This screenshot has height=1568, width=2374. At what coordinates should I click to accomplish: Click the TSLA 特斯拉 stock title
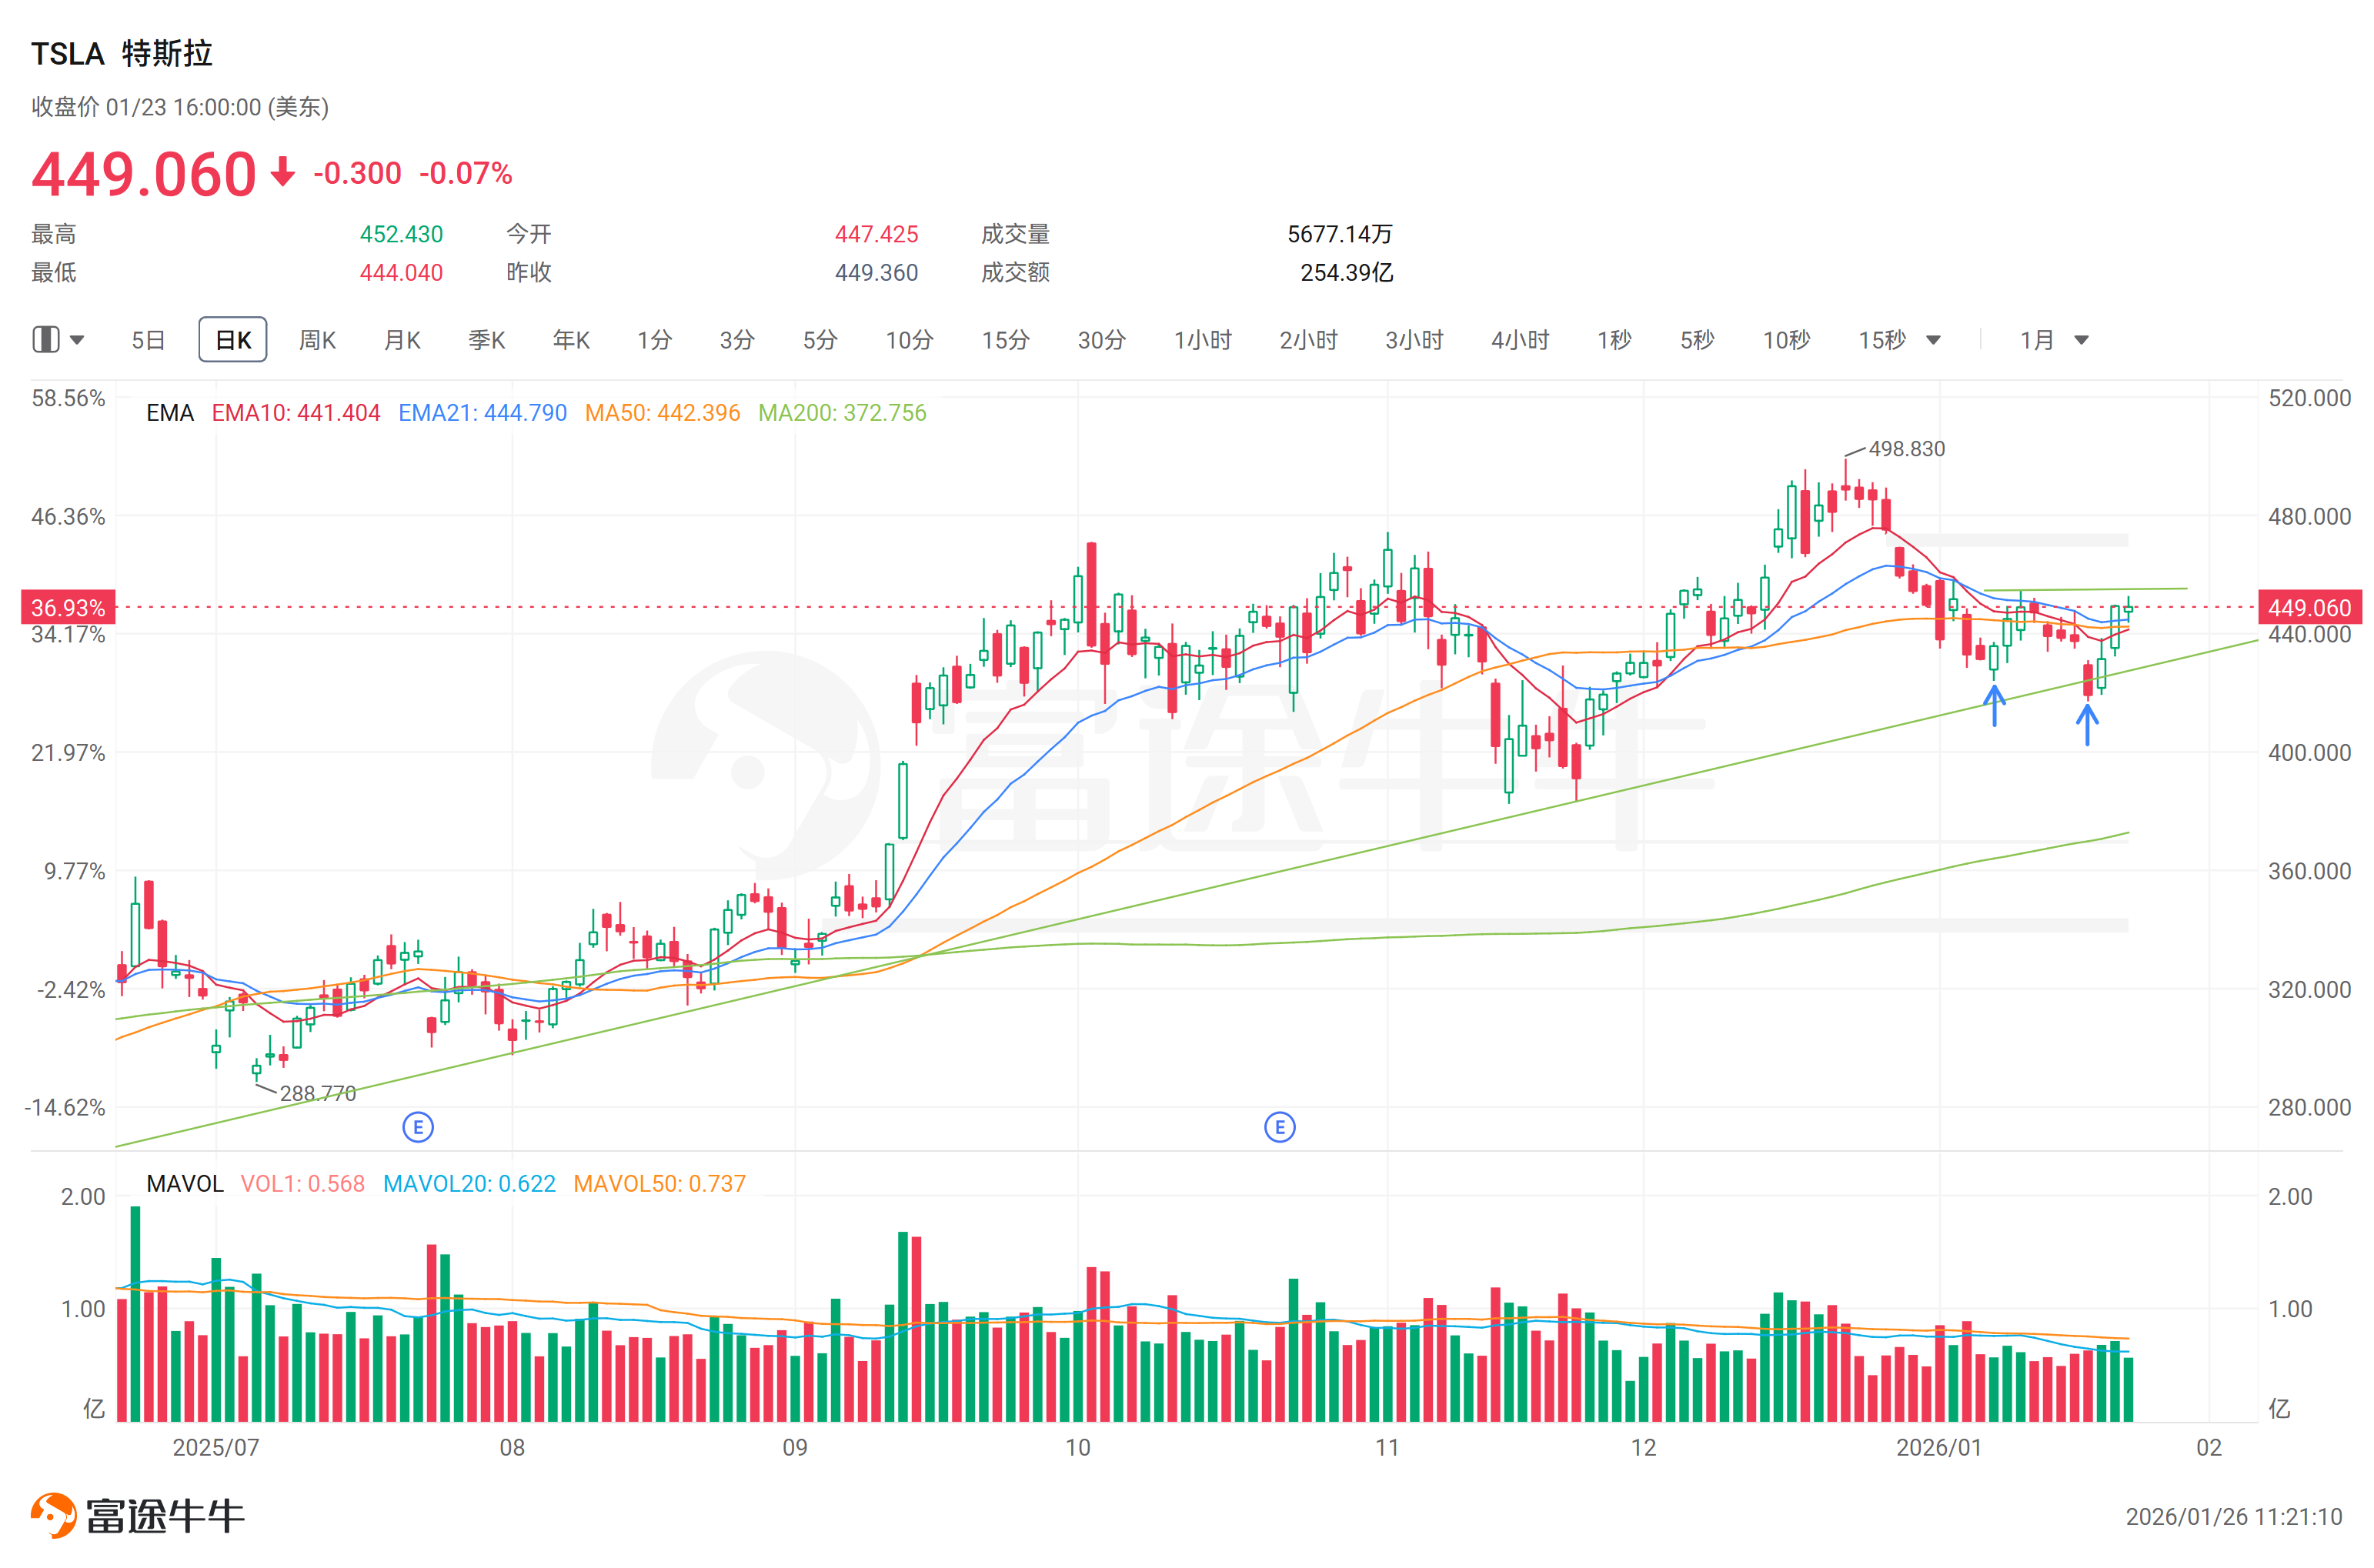[x=121, y=53]
